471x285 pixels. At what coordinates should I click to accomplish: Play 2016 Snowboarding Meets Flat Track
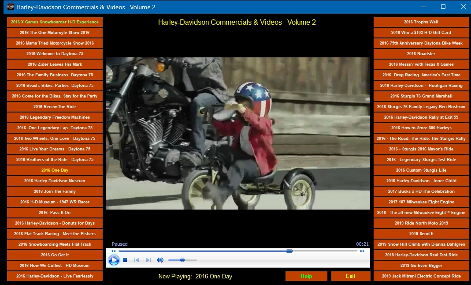click(x=55, y=244)
